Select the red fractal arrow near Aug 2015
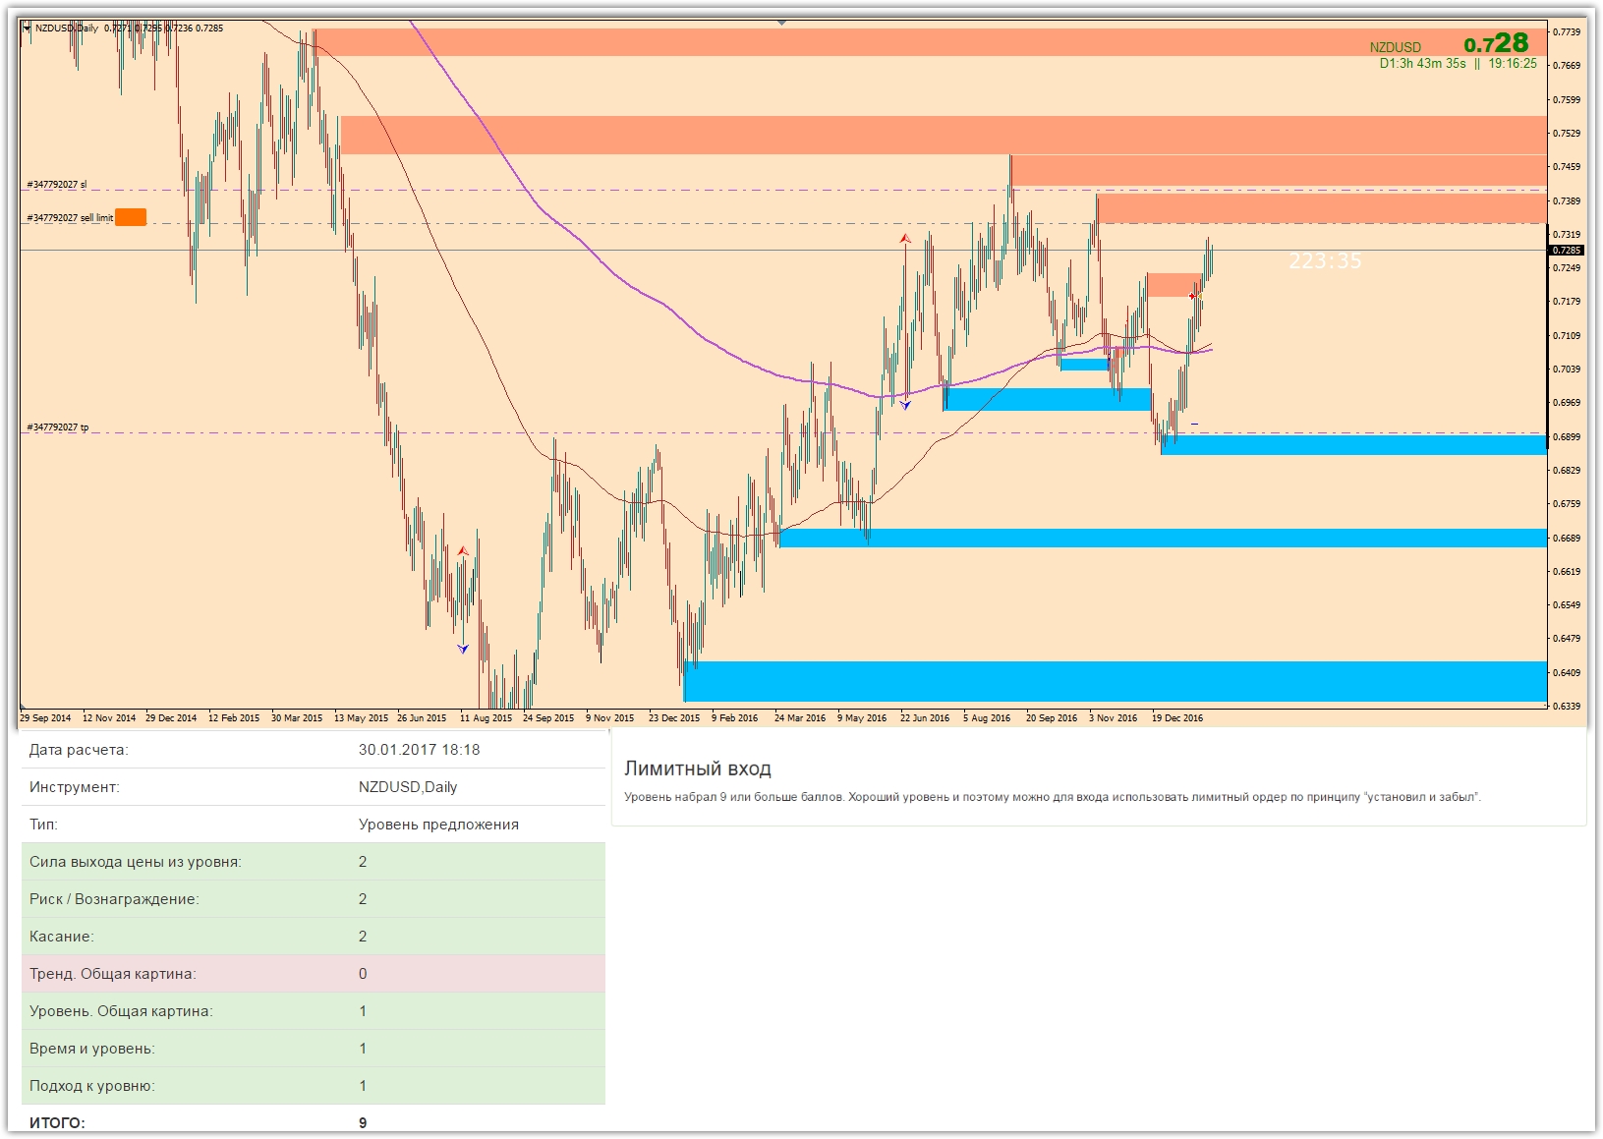This screenshot has width=1603, height=1139. click(x=462, y=551)
